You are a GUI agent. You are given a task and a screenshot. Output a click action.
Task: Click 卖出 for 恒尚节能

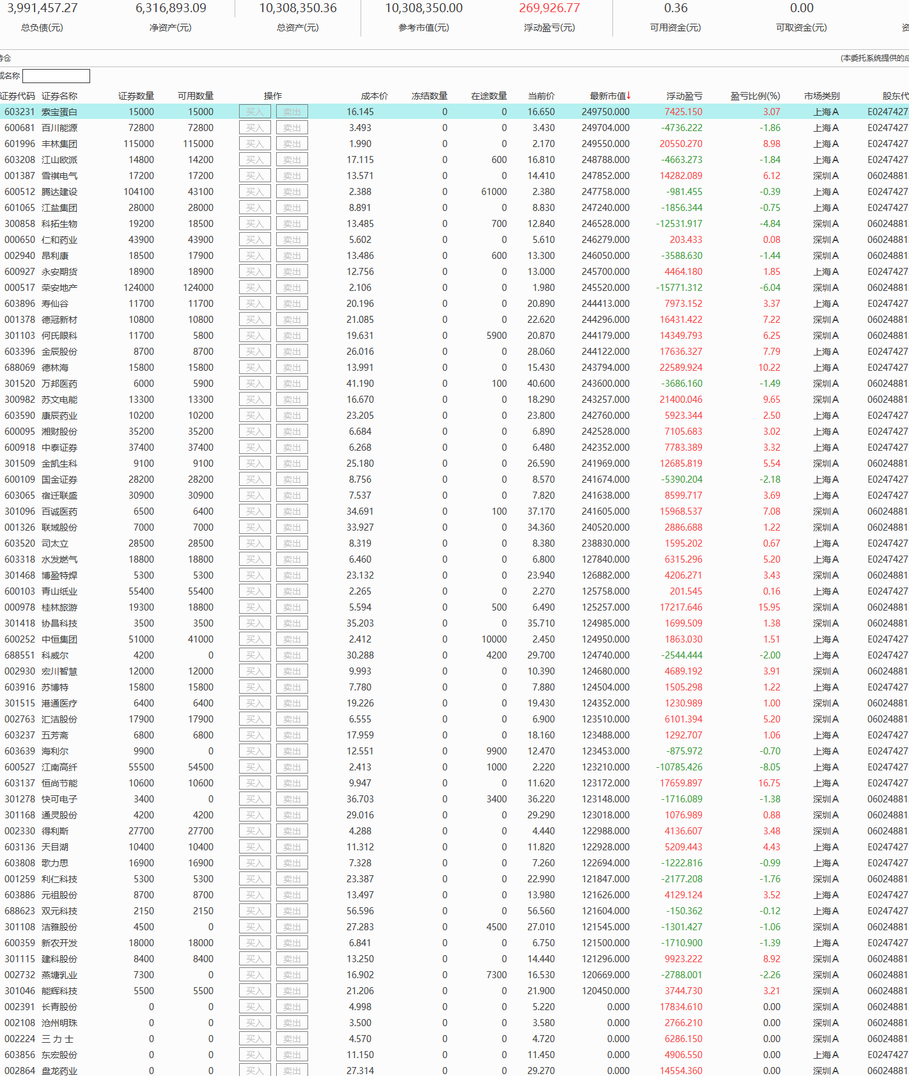coord(292,783)
